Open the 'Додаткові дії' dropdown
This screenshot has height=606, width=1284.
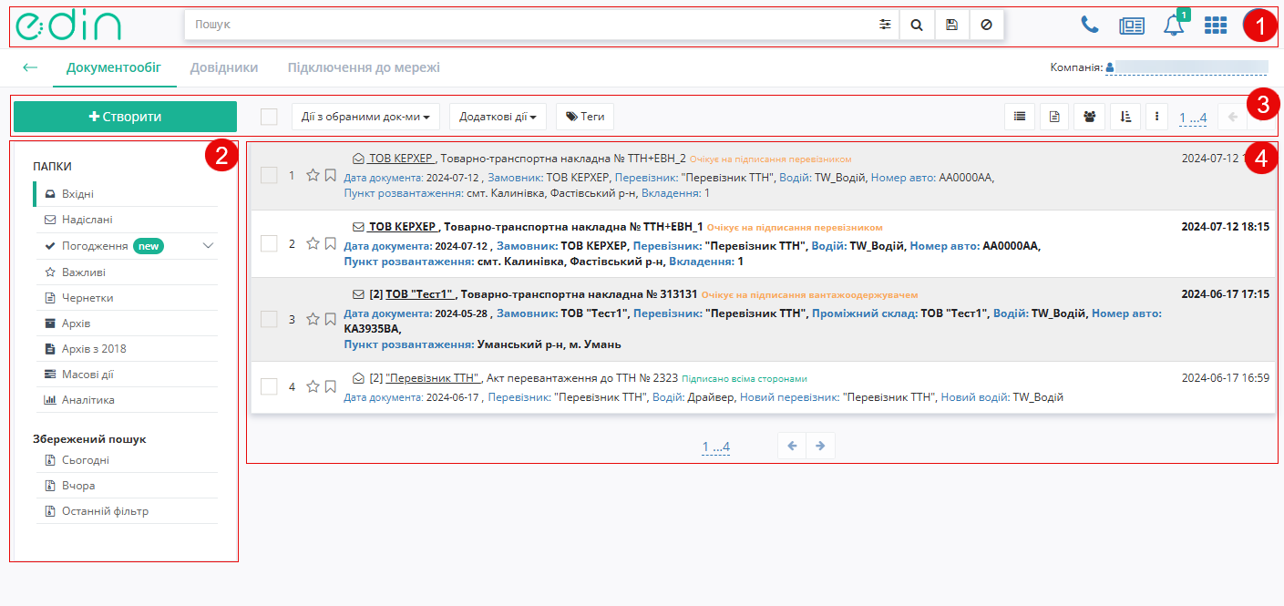pos(497,117)
